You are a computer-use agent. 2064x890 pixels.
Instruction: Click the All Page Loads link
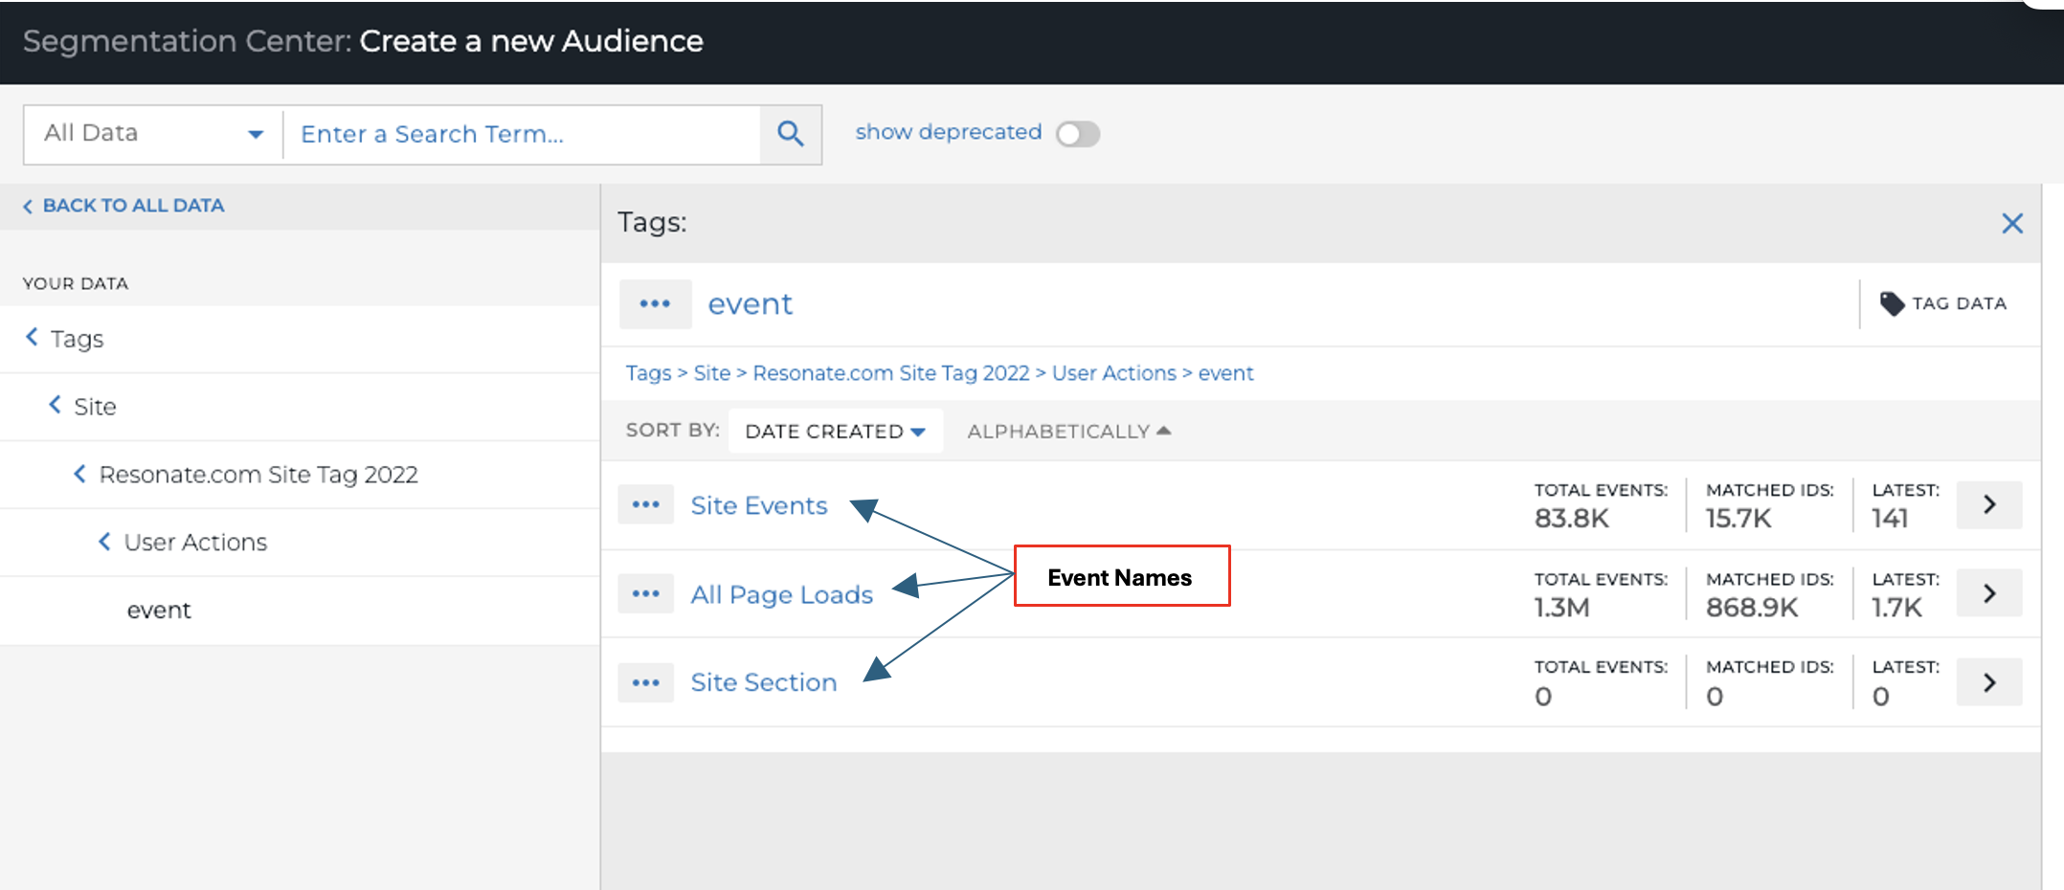click(782, 594)
